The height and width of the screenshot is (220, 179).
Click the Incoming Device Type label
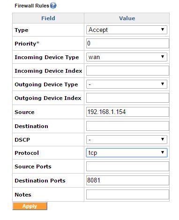point(47,57)
